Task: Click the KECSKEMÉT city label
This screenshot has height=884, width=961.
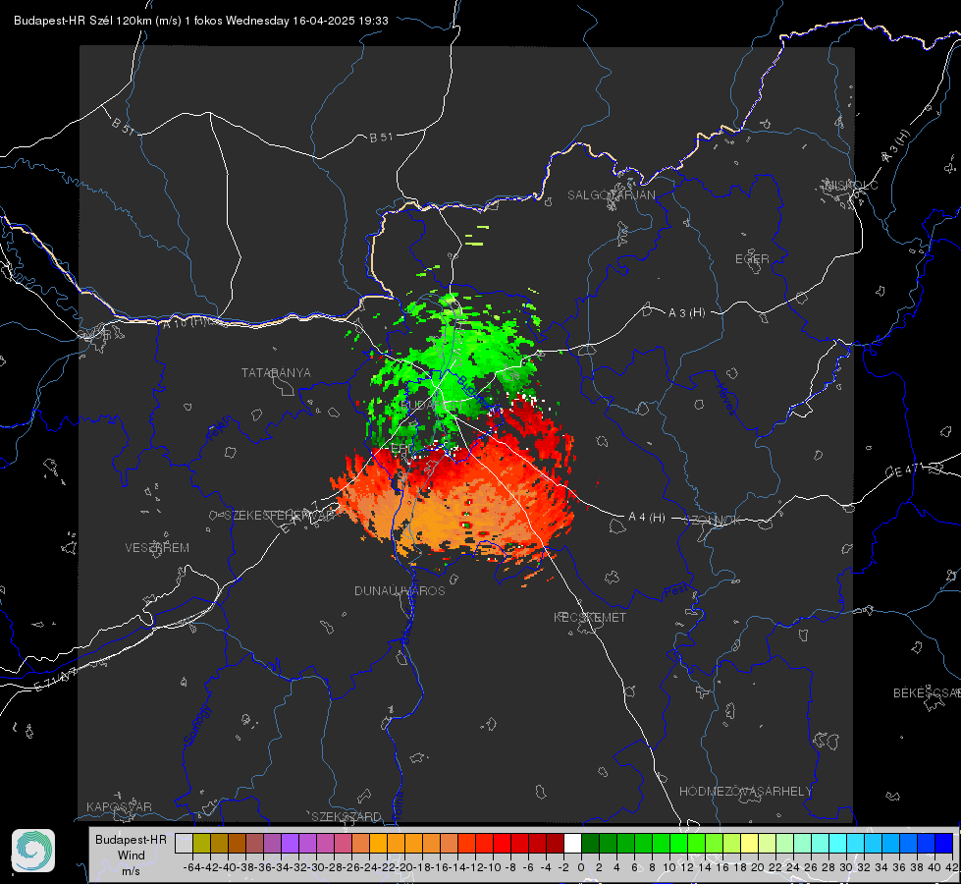Action: pos(590,617)
